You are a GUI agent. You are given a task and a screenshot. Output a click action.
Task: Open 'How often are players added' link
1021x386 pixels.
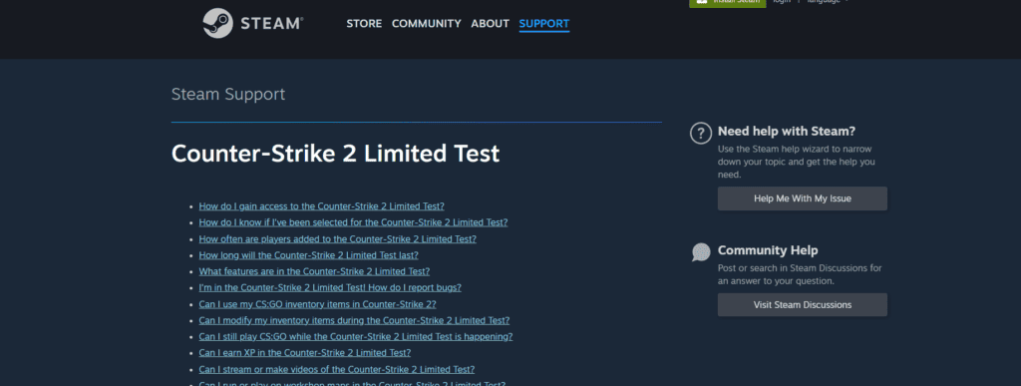click(x=337, y=239)
